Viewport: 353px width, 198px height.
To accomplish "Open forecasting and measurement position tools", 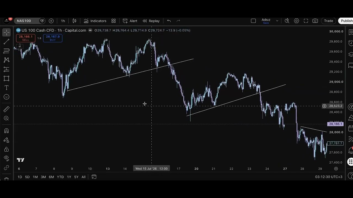I will pos(6,69).
